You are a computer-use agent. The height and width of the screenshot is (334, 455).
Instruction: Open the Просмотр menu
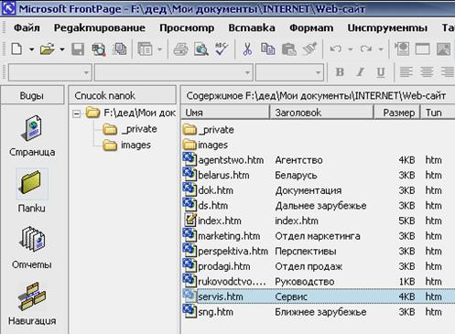(x=187, y=28)
